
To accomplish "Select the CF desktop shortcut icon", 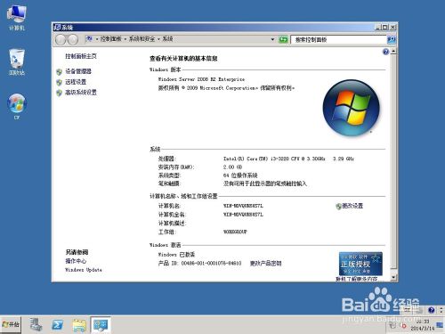I will pyautogui.click(x=17, y=106).
